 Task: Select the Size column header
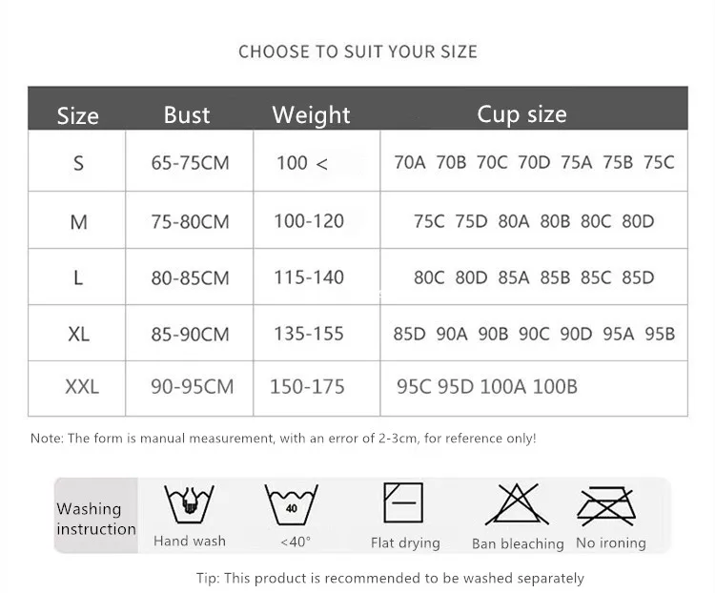77,115
